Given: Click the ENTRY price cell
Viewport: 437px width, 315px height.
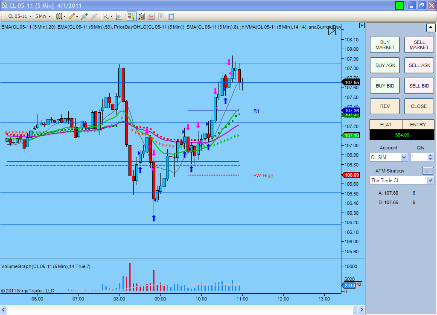Looking at the screenshot, I should [418, 125].
